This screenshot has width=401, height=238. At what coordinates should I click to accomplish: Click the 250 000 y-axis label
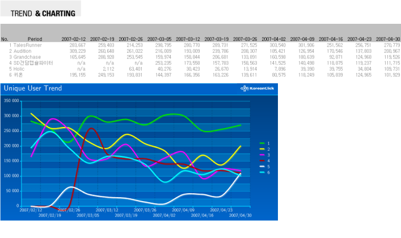click(x=11, y=131)
